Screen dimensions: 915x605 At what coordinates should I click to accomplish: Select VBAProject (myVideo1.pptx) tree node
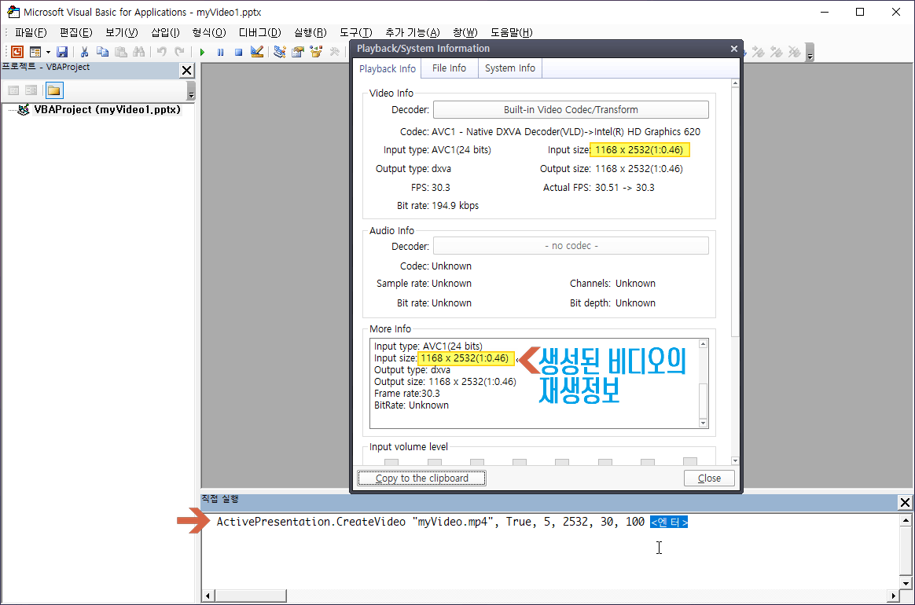(107, 110)
